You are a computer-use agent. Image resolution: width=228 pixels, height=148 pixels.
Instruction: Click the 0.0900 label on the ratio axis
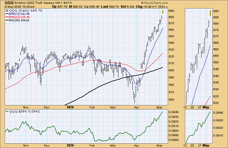pos(173,131)
